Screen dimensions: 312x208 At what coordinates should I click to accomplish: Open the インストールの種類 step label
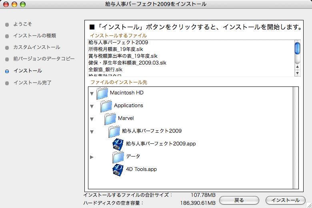pos(35,35)
